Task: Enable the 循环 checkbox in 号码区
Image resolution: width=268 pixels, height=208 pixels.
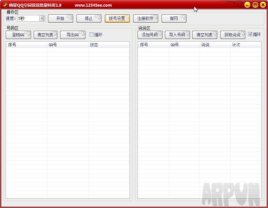Action: [x=91, y=35]
